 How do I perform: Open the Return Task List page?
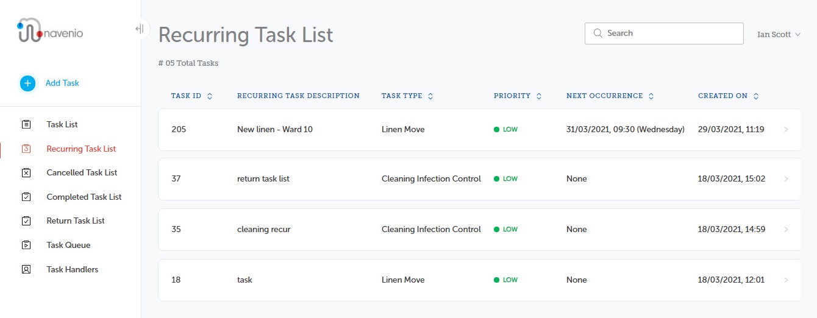tap(76, 221)
